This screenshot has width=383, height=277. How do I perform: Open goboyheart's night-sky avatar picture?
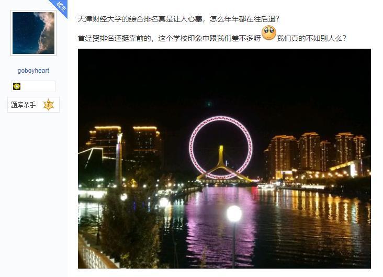[33, 33]
